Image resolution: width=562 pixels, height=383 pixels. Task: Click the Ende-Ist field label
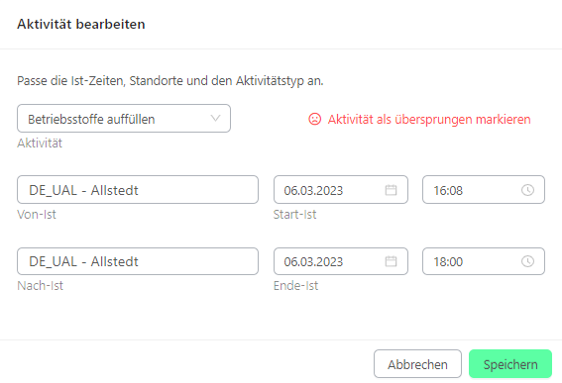(x=295, y=286)
